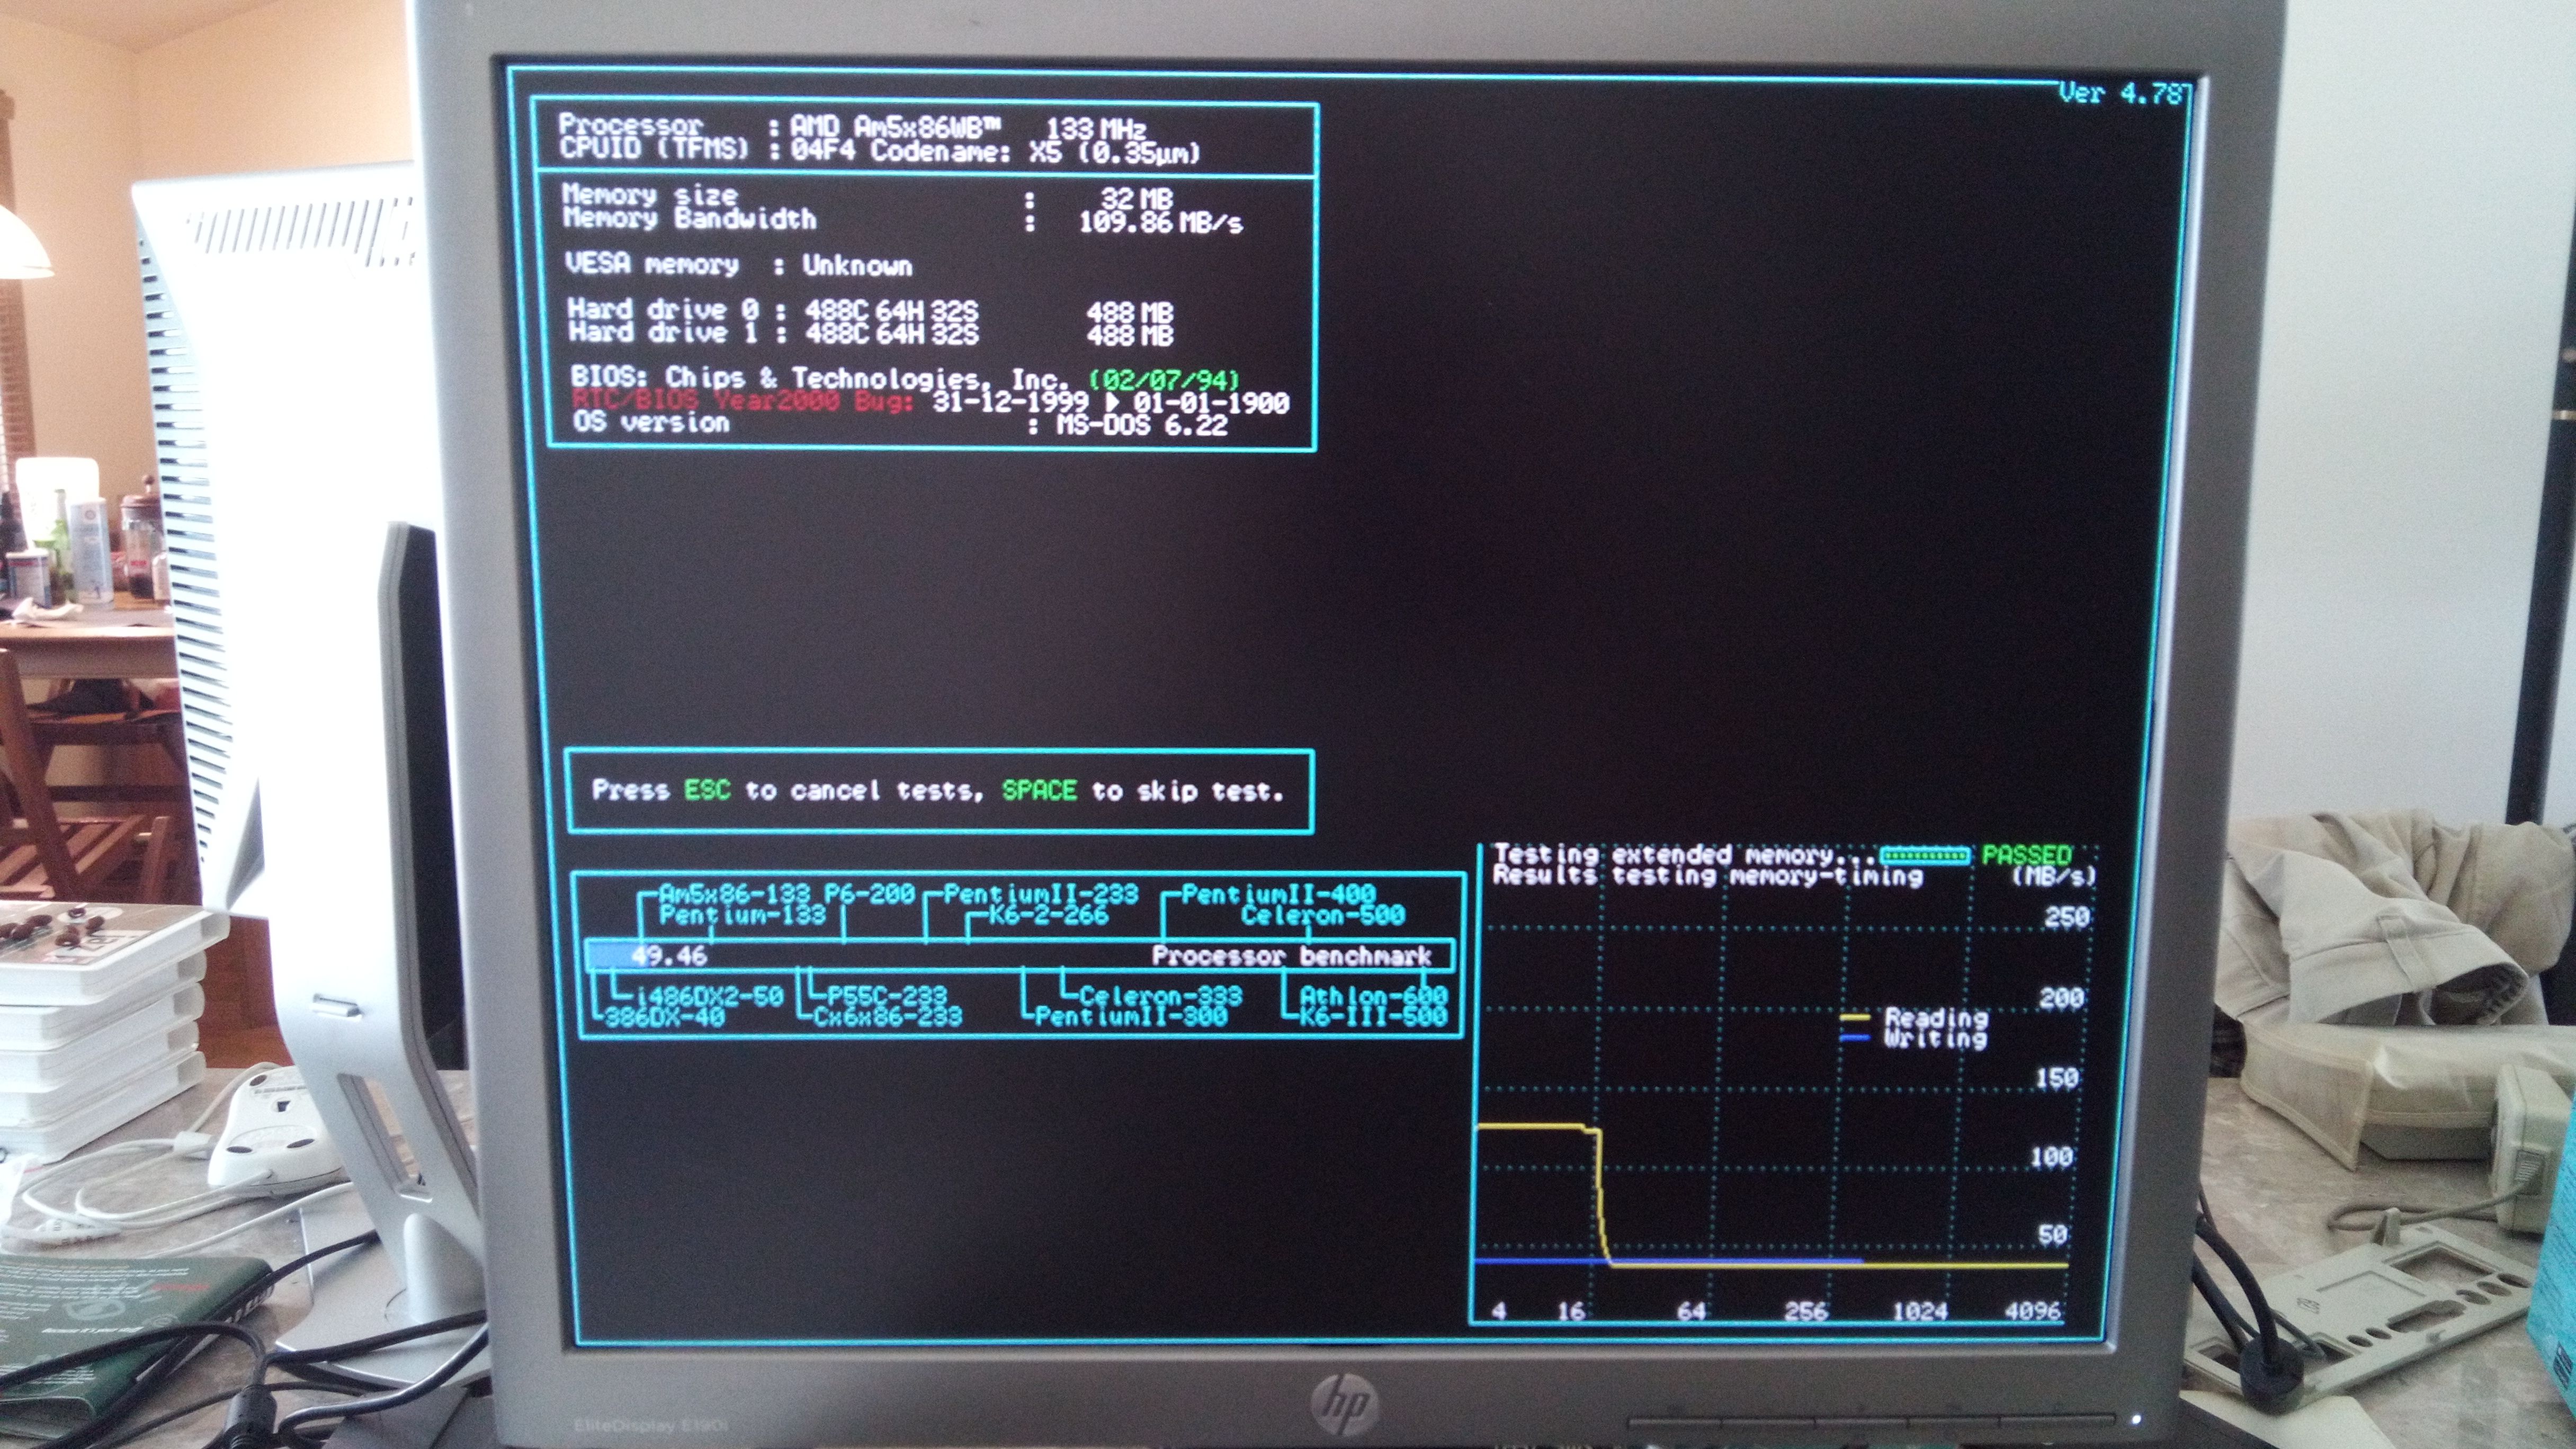The image size is (2576, 1449).
Task: Click the i486DX2-50 benchmark label
Action: click(x=709, y=995)
